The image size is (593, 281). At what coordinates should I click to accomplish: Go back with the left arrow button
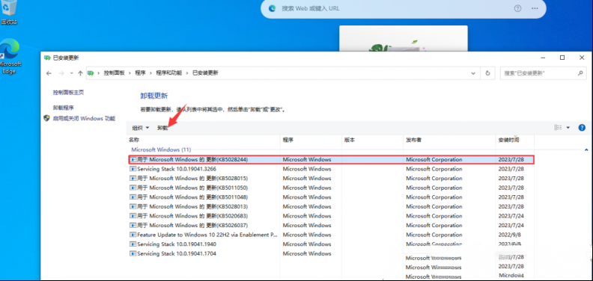tap(49, 73)
